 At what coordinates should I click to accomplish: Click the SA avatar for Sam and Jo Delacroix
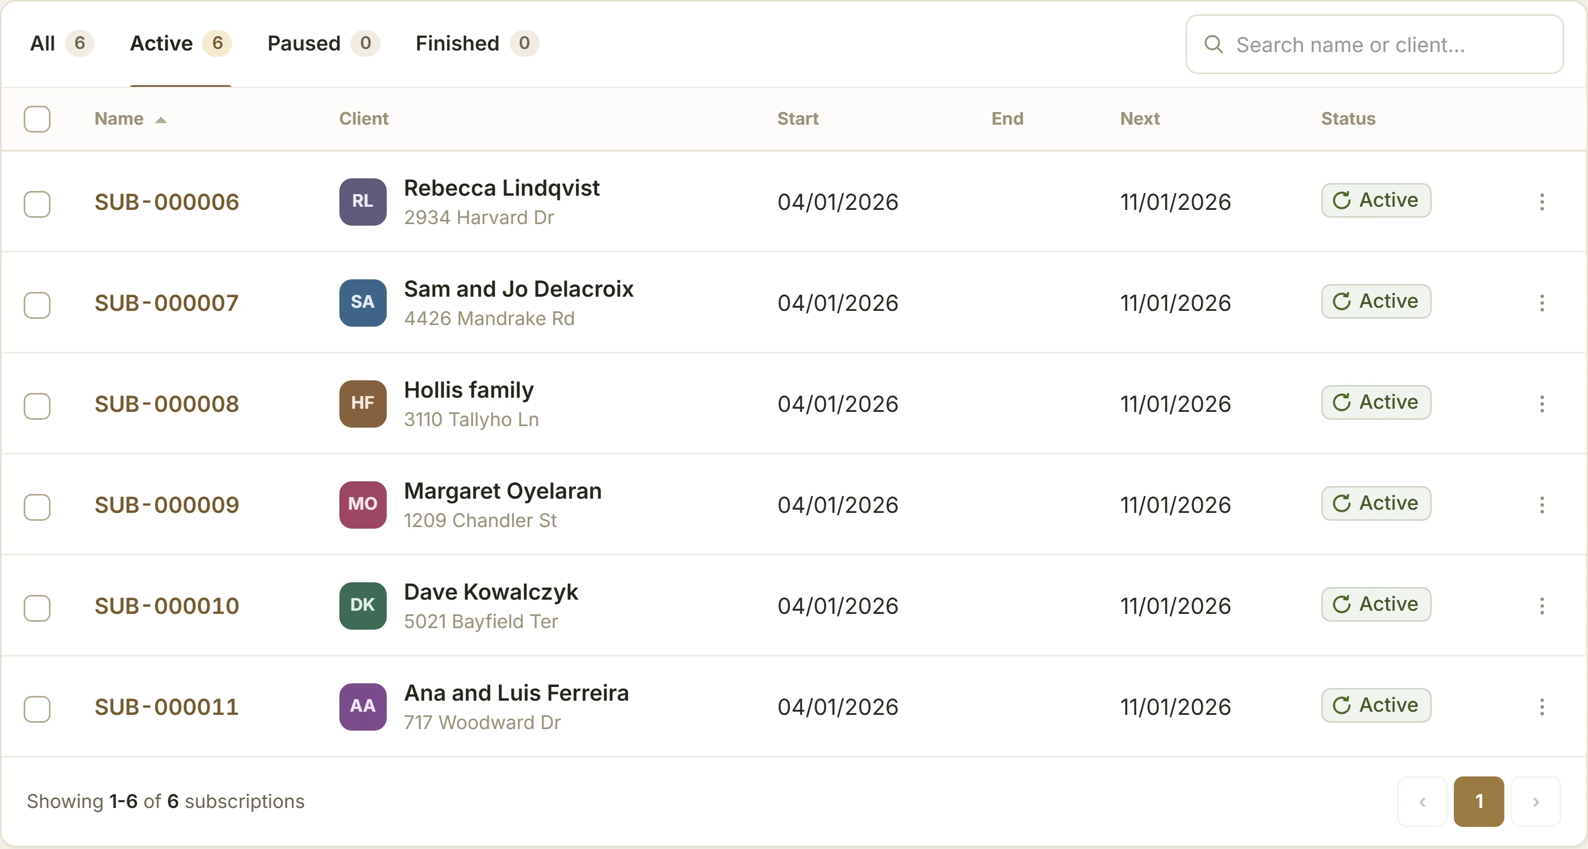(x=363, y=303)
